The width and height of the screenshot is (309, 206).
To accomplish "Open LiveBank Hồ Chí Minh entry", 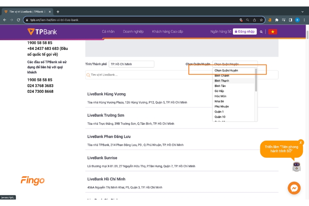I will pos(106,179).
